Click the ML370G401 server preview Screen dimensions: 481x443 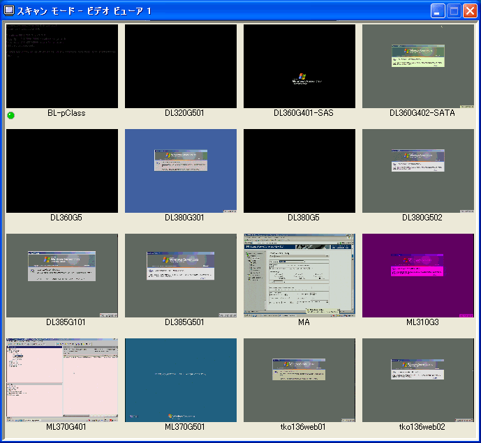62,380
